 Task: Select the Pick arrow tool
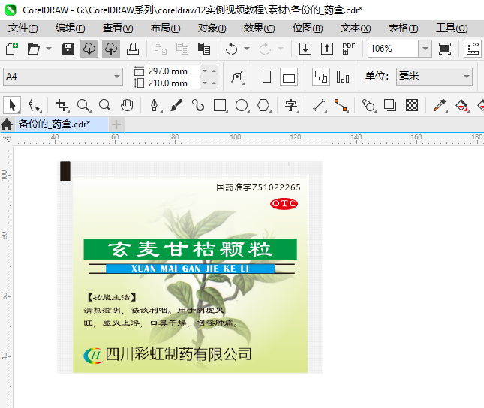point(12,105)
